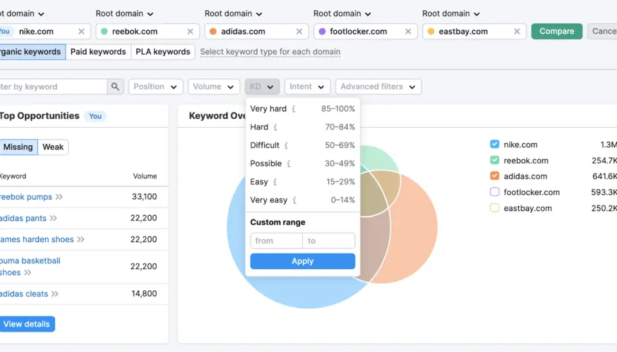The image size is (617, 352).
Task: Remove adidas.com with its X icon
Action: 299,31
